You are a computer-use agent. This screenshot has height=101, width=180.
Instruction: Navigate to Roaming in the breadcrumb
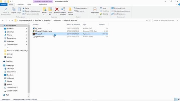(47, 20)
